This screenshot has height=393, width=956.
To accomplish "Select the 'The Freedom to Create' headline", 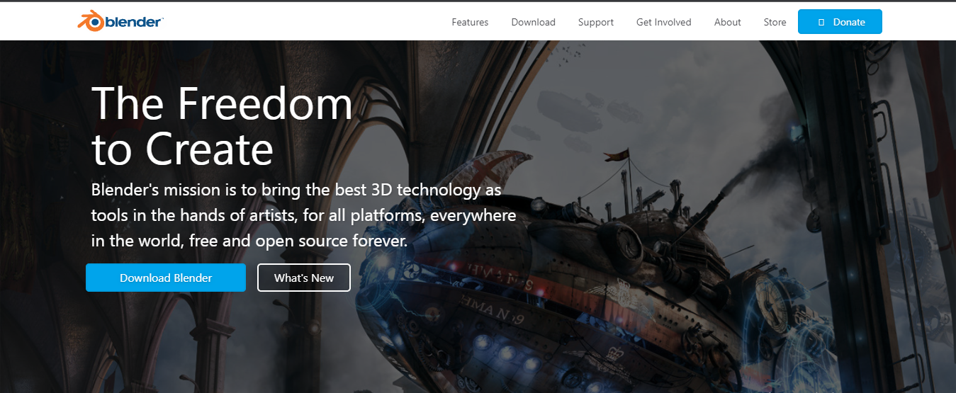I will pyautogui.click(x=222, y=125).
